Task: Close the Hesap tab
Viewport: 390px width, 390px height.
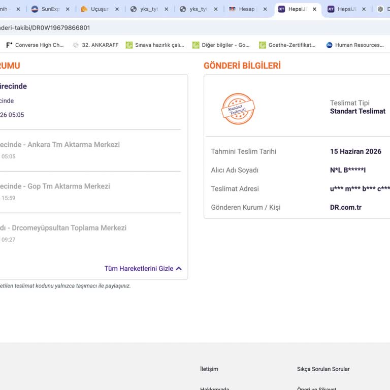Action: pos(265,9)
